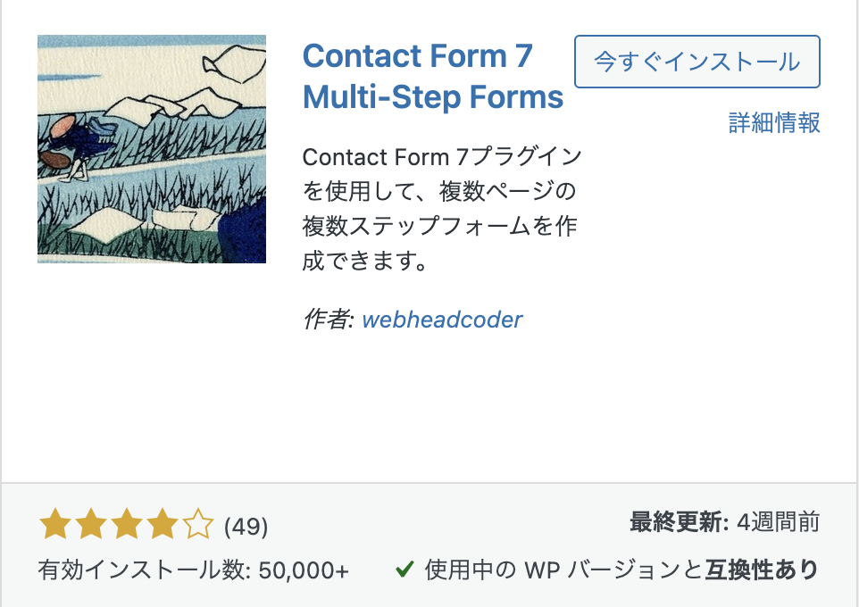Click the 有効インストール数 label
Viewport: 859px width, 607px height.
click(x=143, y=570)
